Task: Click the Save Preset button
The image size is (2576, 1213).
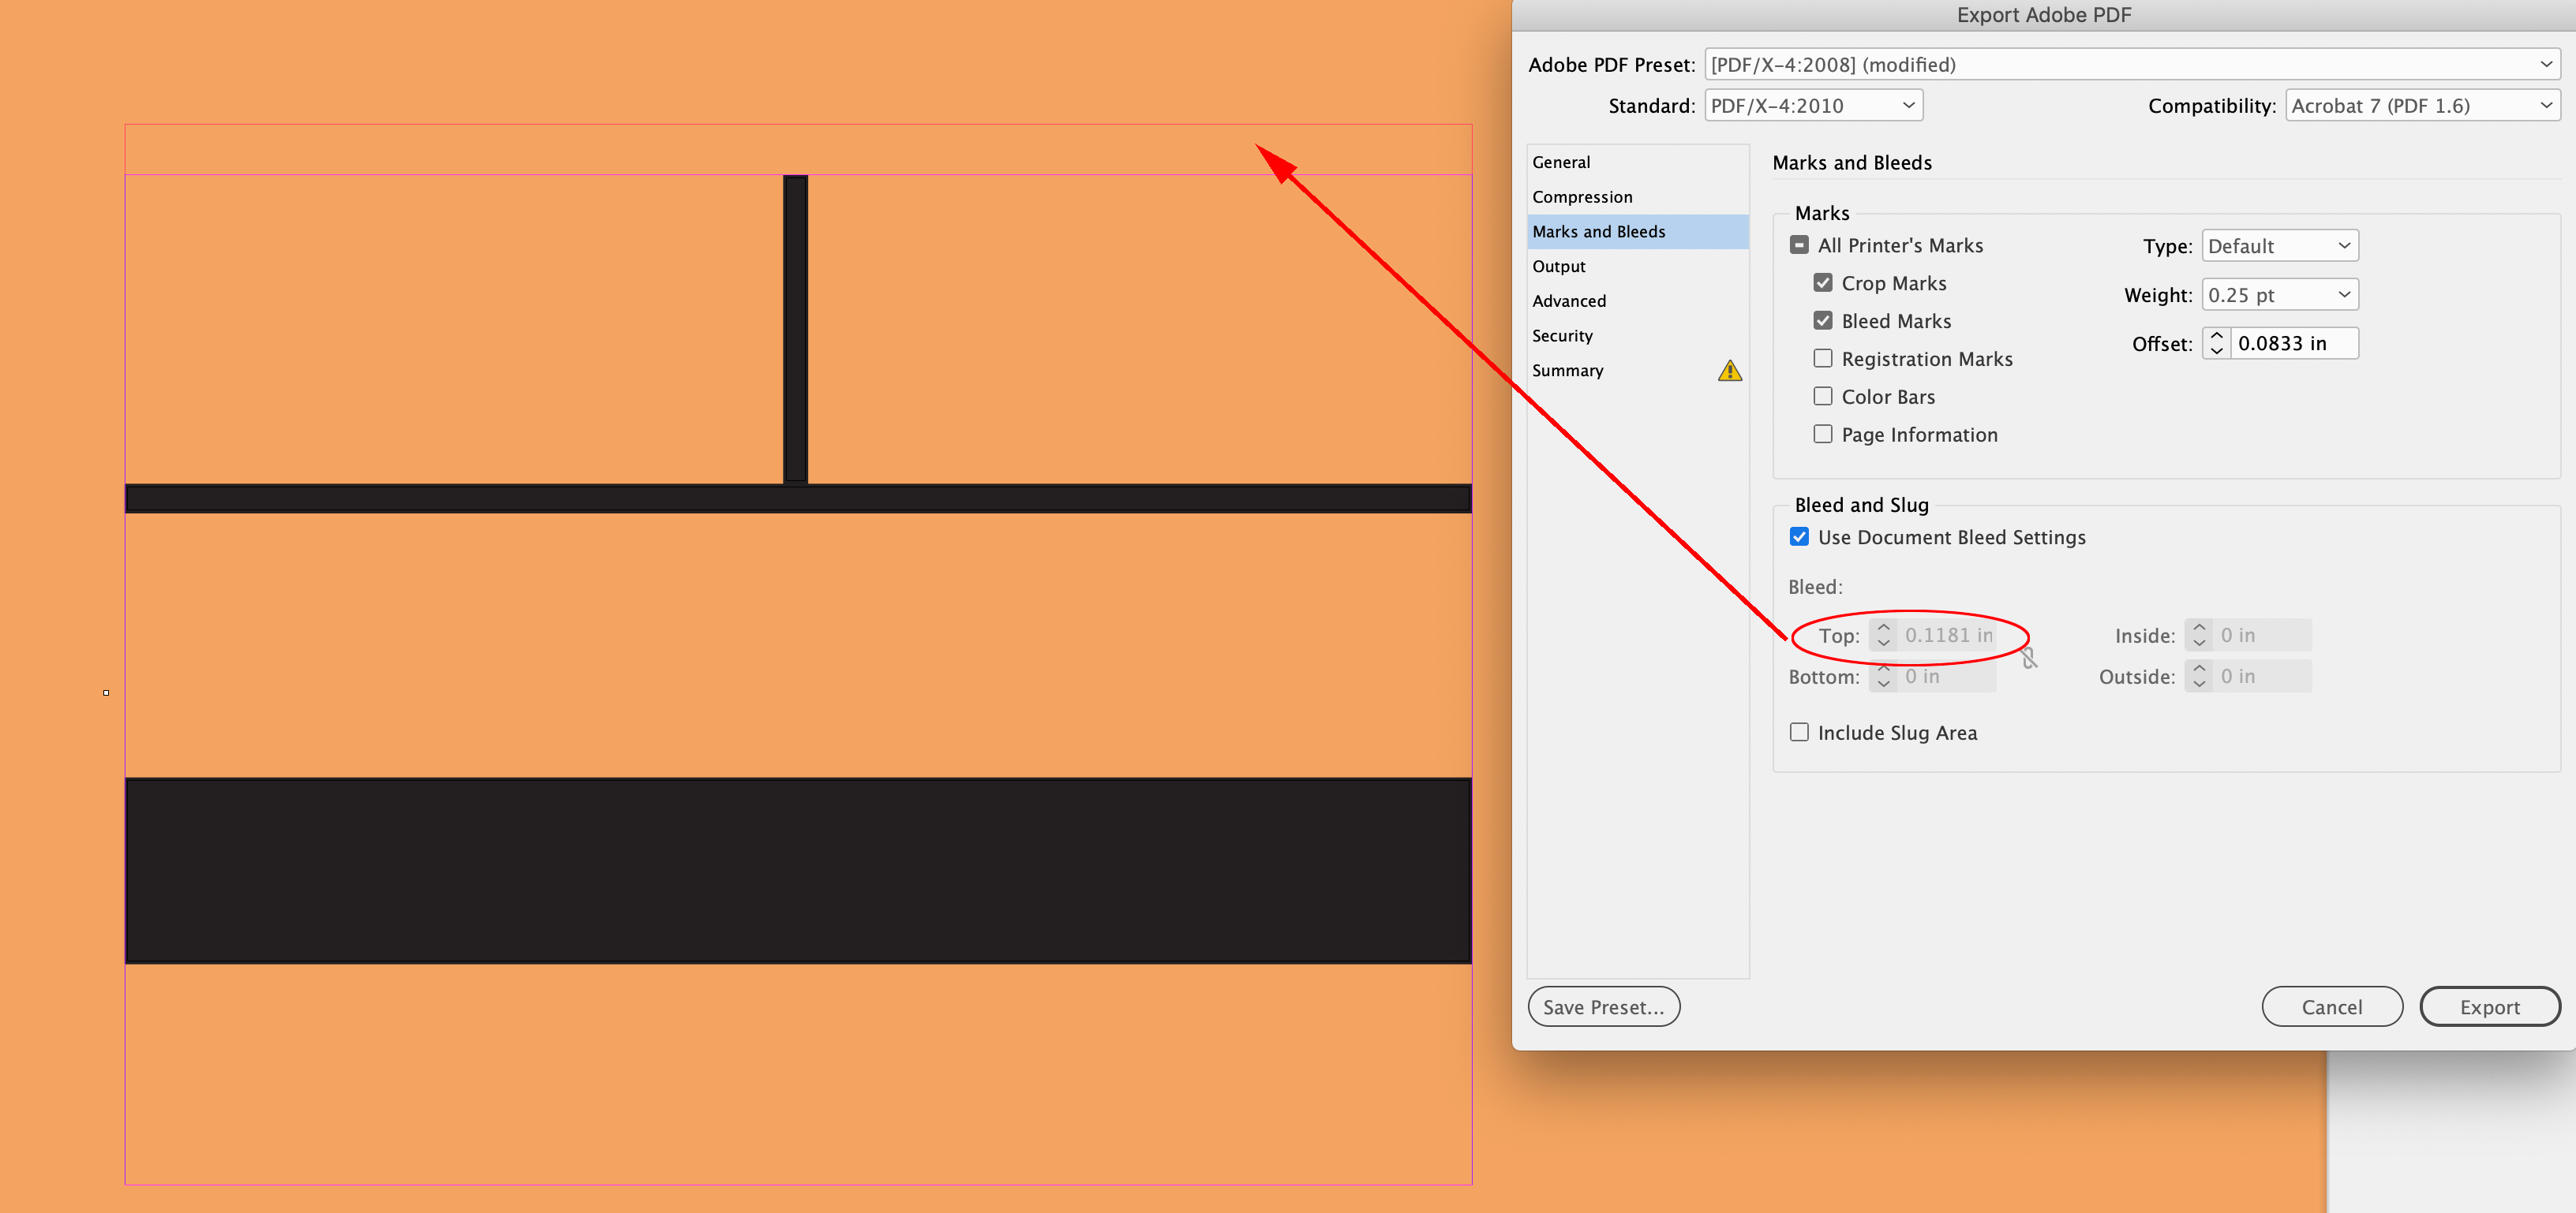Action: click(1603, 1006)
